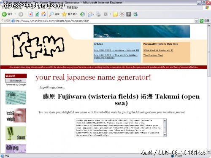Click the page vertical scrollbar thumb
The image size is (211, 158).
point(209,52)
